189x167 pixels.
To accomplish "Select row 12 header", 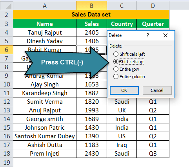I will point(7,102).
